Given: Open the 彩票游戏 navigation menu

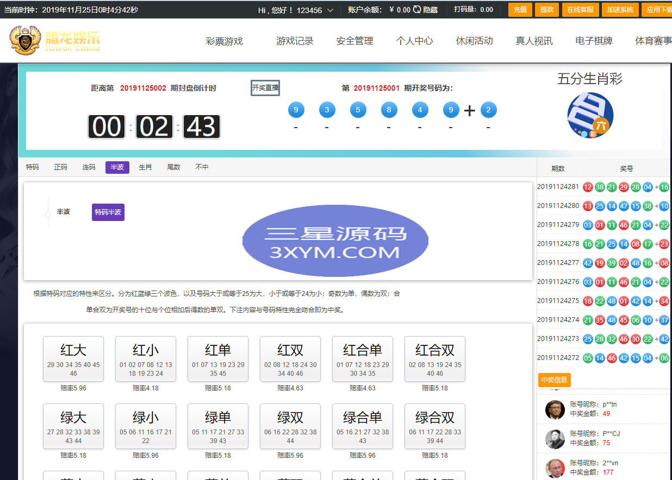Looking at the screenshot, I should point(224,41).
